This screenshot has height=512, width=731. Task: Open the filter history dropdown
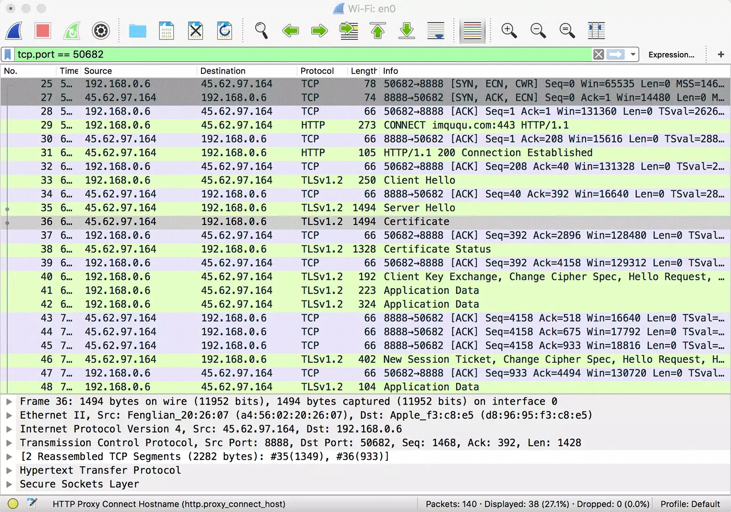[x=633, y=54]
